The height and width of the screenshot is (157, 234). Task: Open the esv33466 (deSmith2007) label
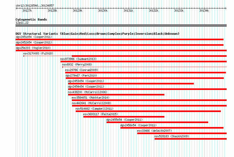(x=154, y=131)
